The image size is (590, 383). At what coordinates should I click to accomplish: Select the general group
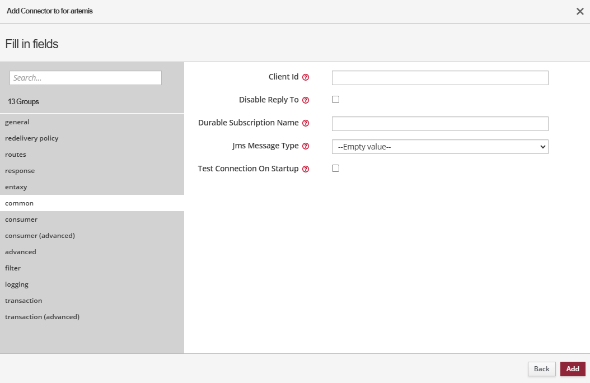point(17,122)
